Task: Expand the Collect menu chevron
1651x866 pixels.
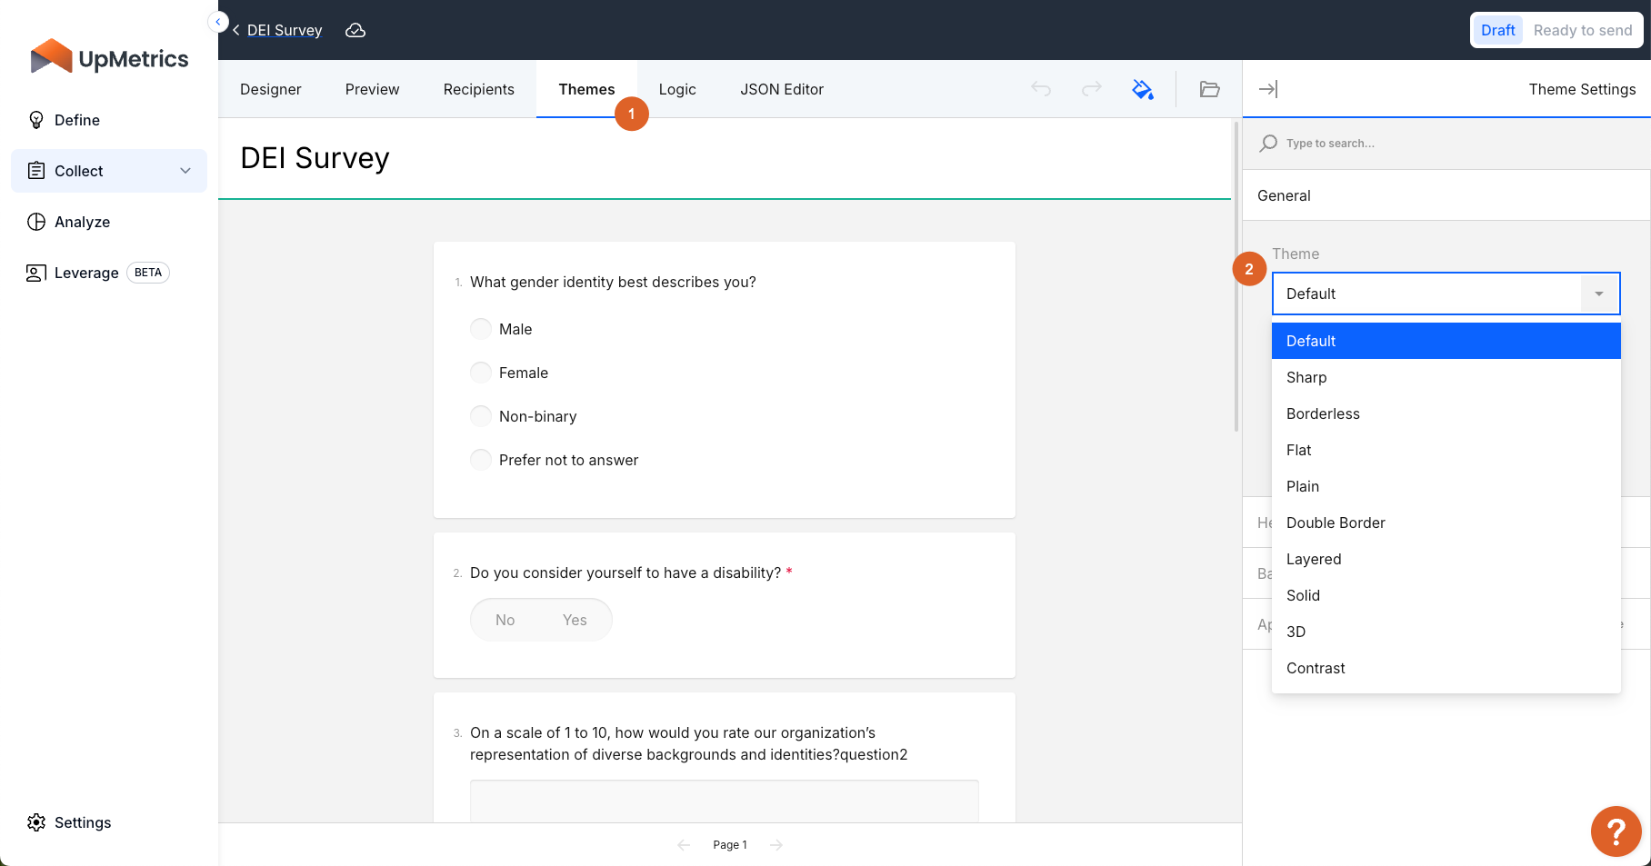Action: pos(185,171)
